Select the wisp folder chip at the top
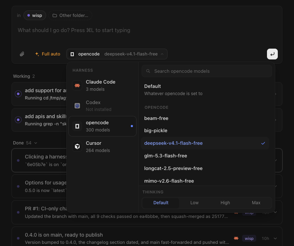Screen dimensions: 294x246 [x=35, y=15]
